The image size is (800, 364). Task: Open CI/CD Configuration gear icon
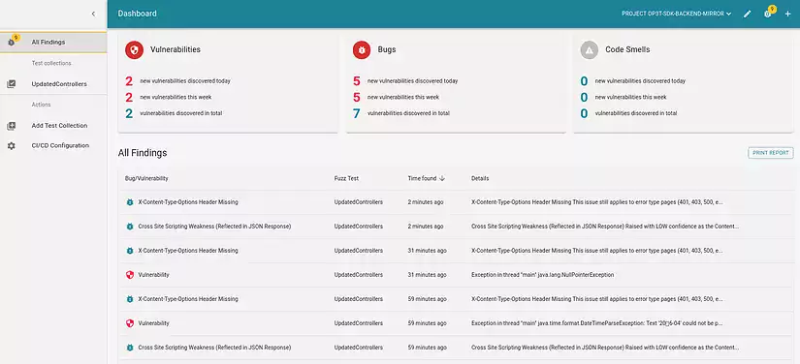[12, 145]
